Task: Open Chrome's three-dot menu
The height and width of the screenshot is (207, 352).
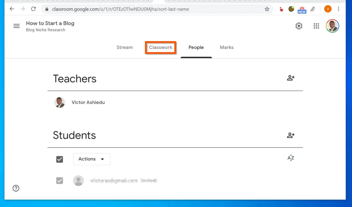Action: 339,9
